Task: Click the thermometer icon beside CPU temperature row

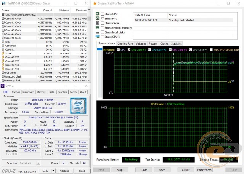Action: click(x=3, y=42)
